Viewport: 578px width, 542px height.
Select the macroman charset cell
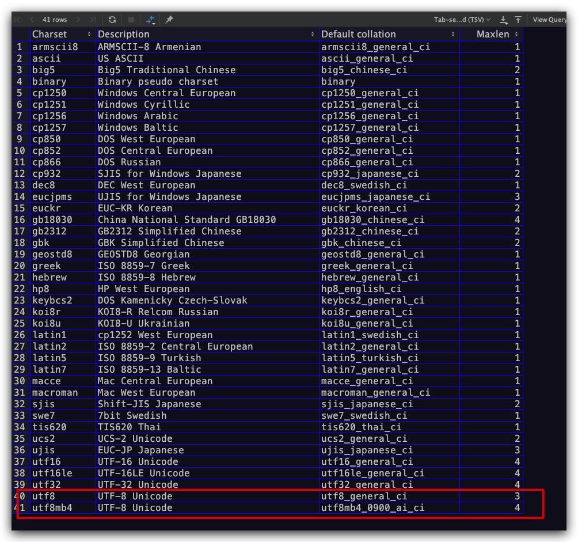click(x=63, y=392)
